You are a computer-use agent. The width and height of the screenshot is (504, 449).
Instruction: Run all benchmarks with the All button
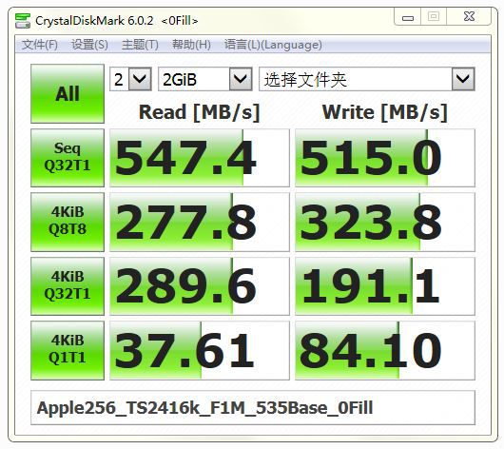click(68, 93)
